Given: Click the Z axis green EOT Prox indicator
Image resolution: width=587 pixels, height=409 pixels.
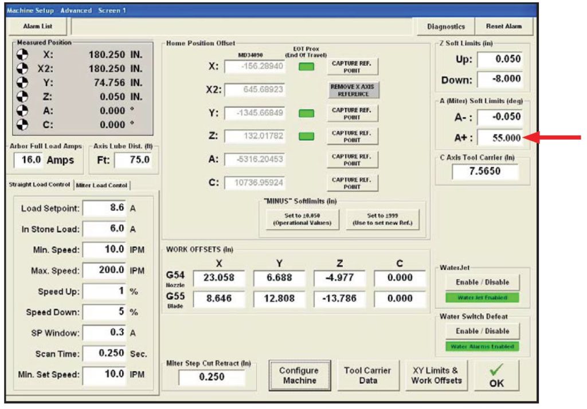Looking at the screenshot, I should [306, 136].
